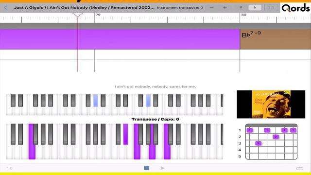Image resolution: width=311 pixels, height=175 pixels.
Task: Click the 'Instrument transpose: 0' label
Action: tap(180, 8)
